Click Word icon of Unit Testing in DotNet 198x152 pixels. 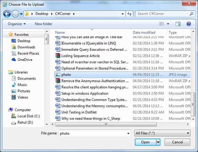tap(58, 112)
